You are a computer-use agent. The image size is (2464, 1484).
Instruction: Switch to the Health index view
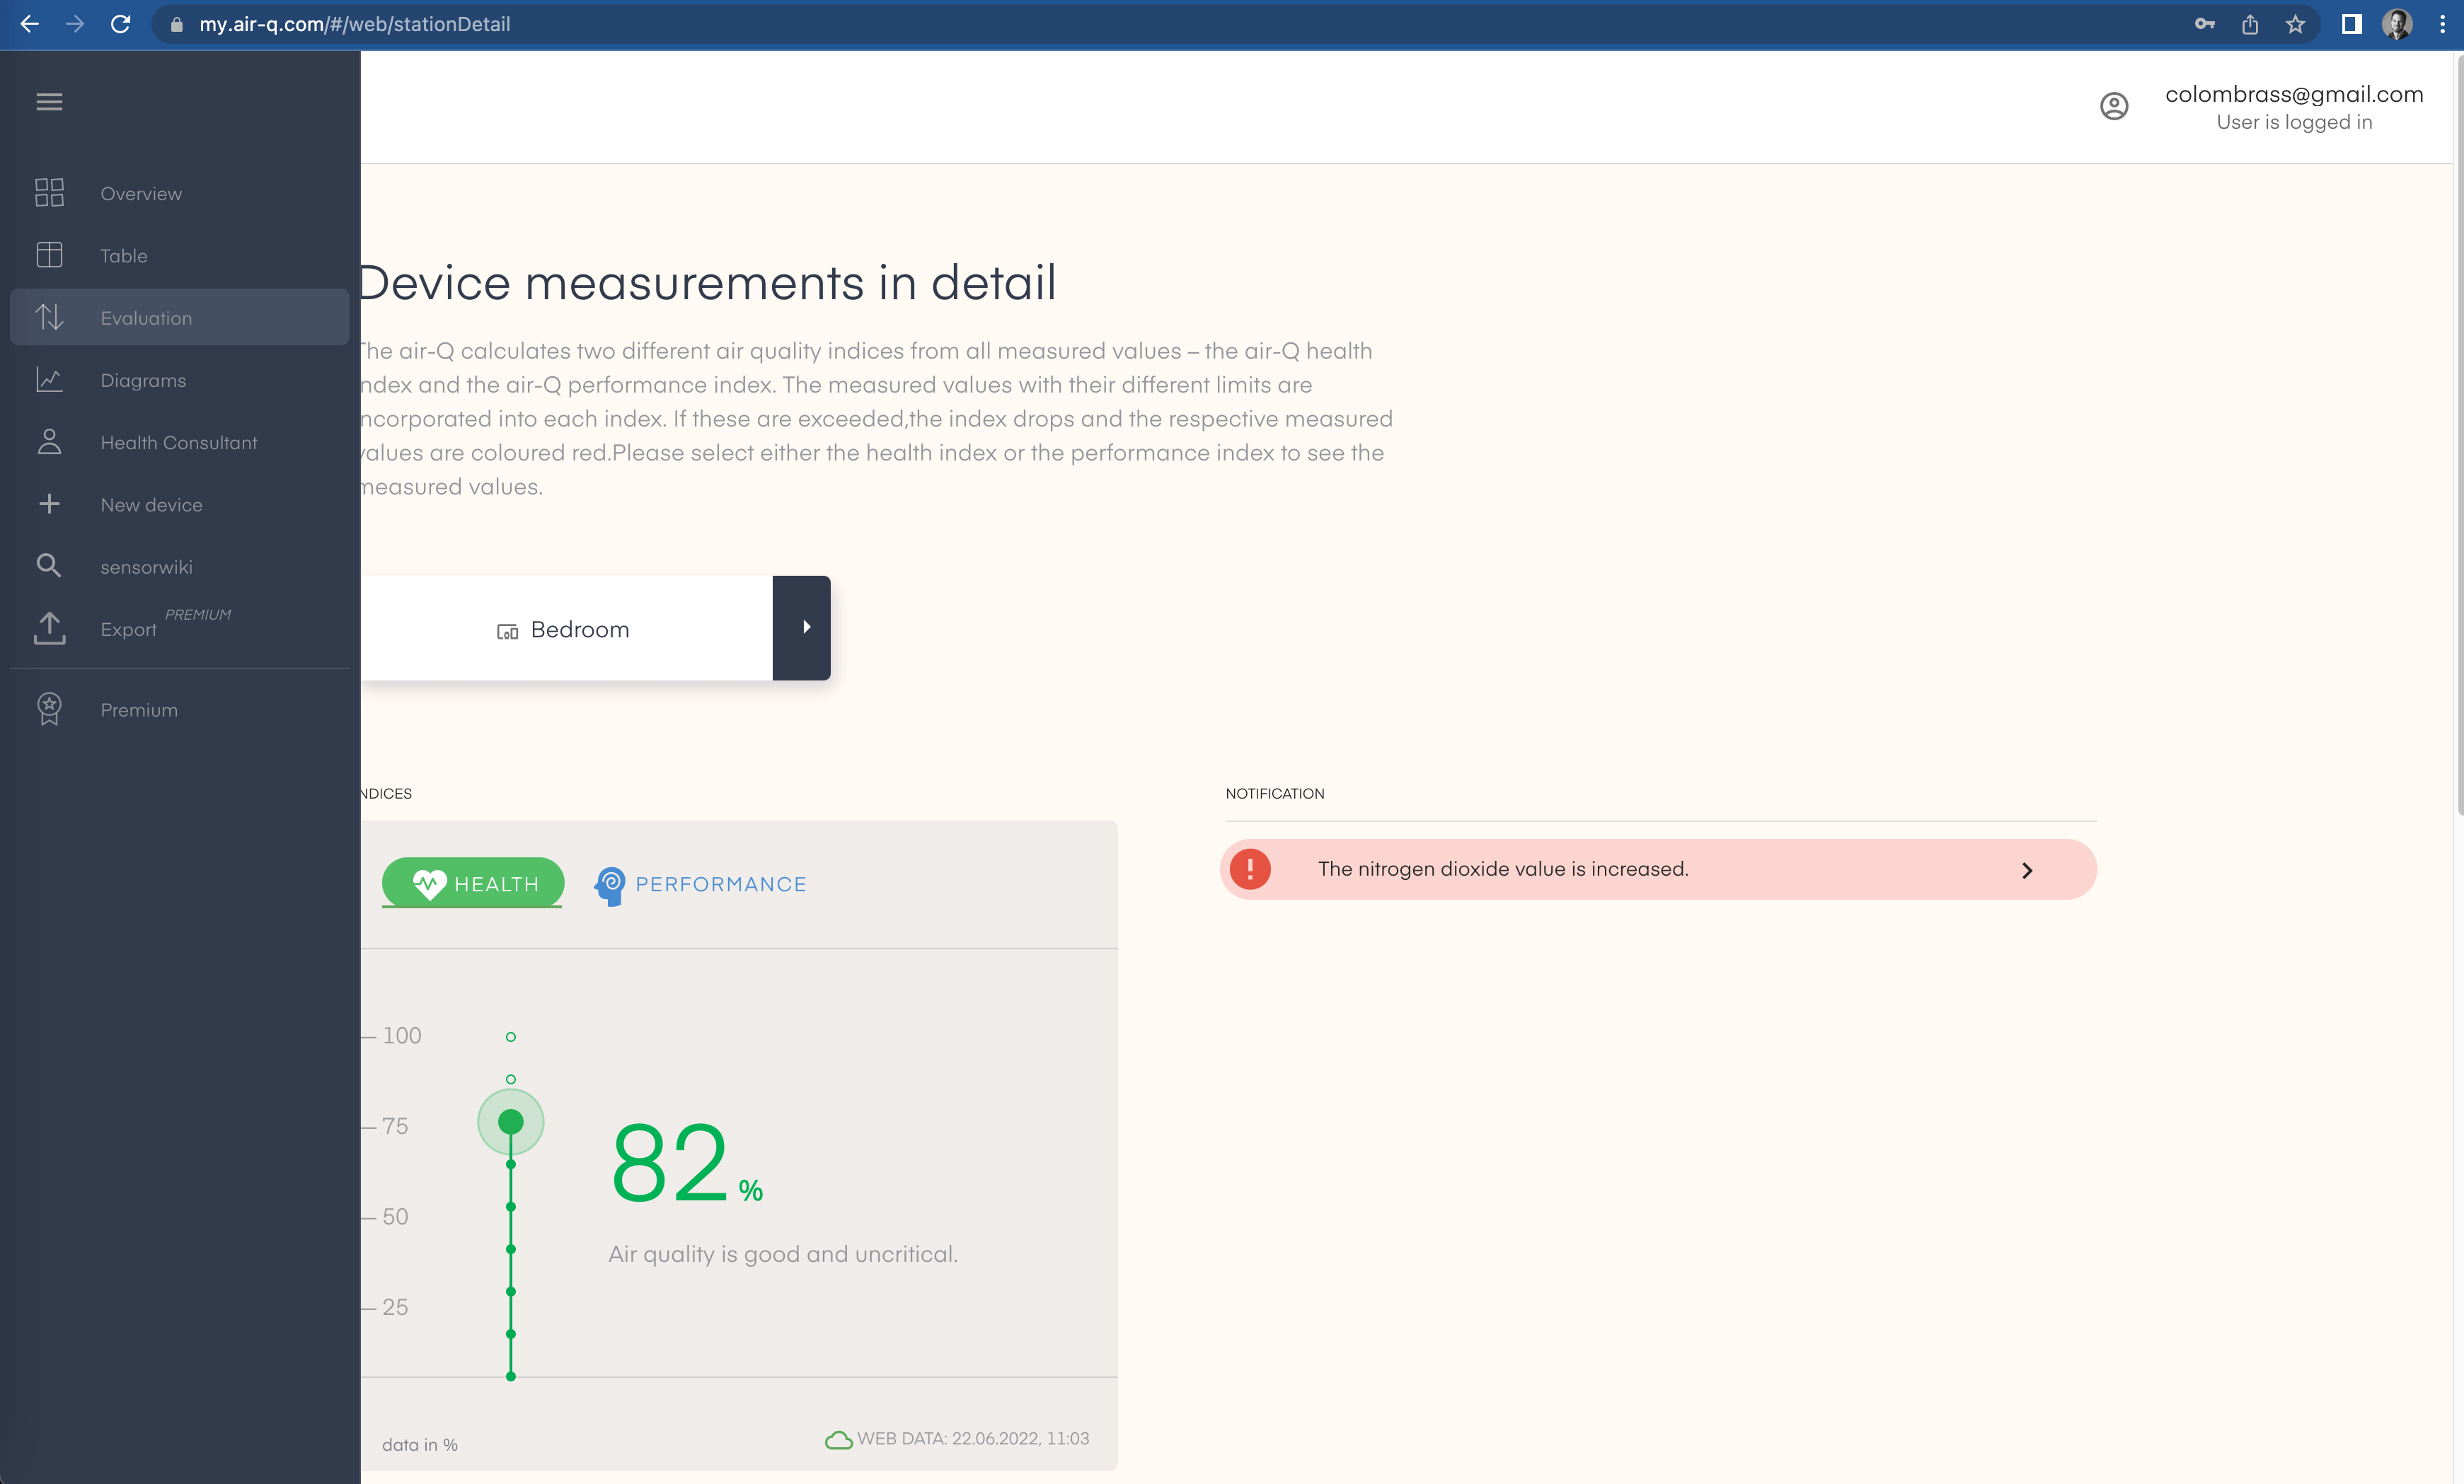(x=471, y=883)
